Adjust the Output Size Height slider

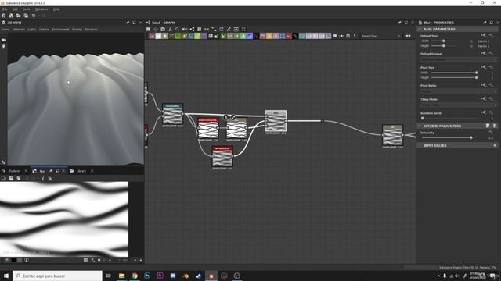pos(443,46)
